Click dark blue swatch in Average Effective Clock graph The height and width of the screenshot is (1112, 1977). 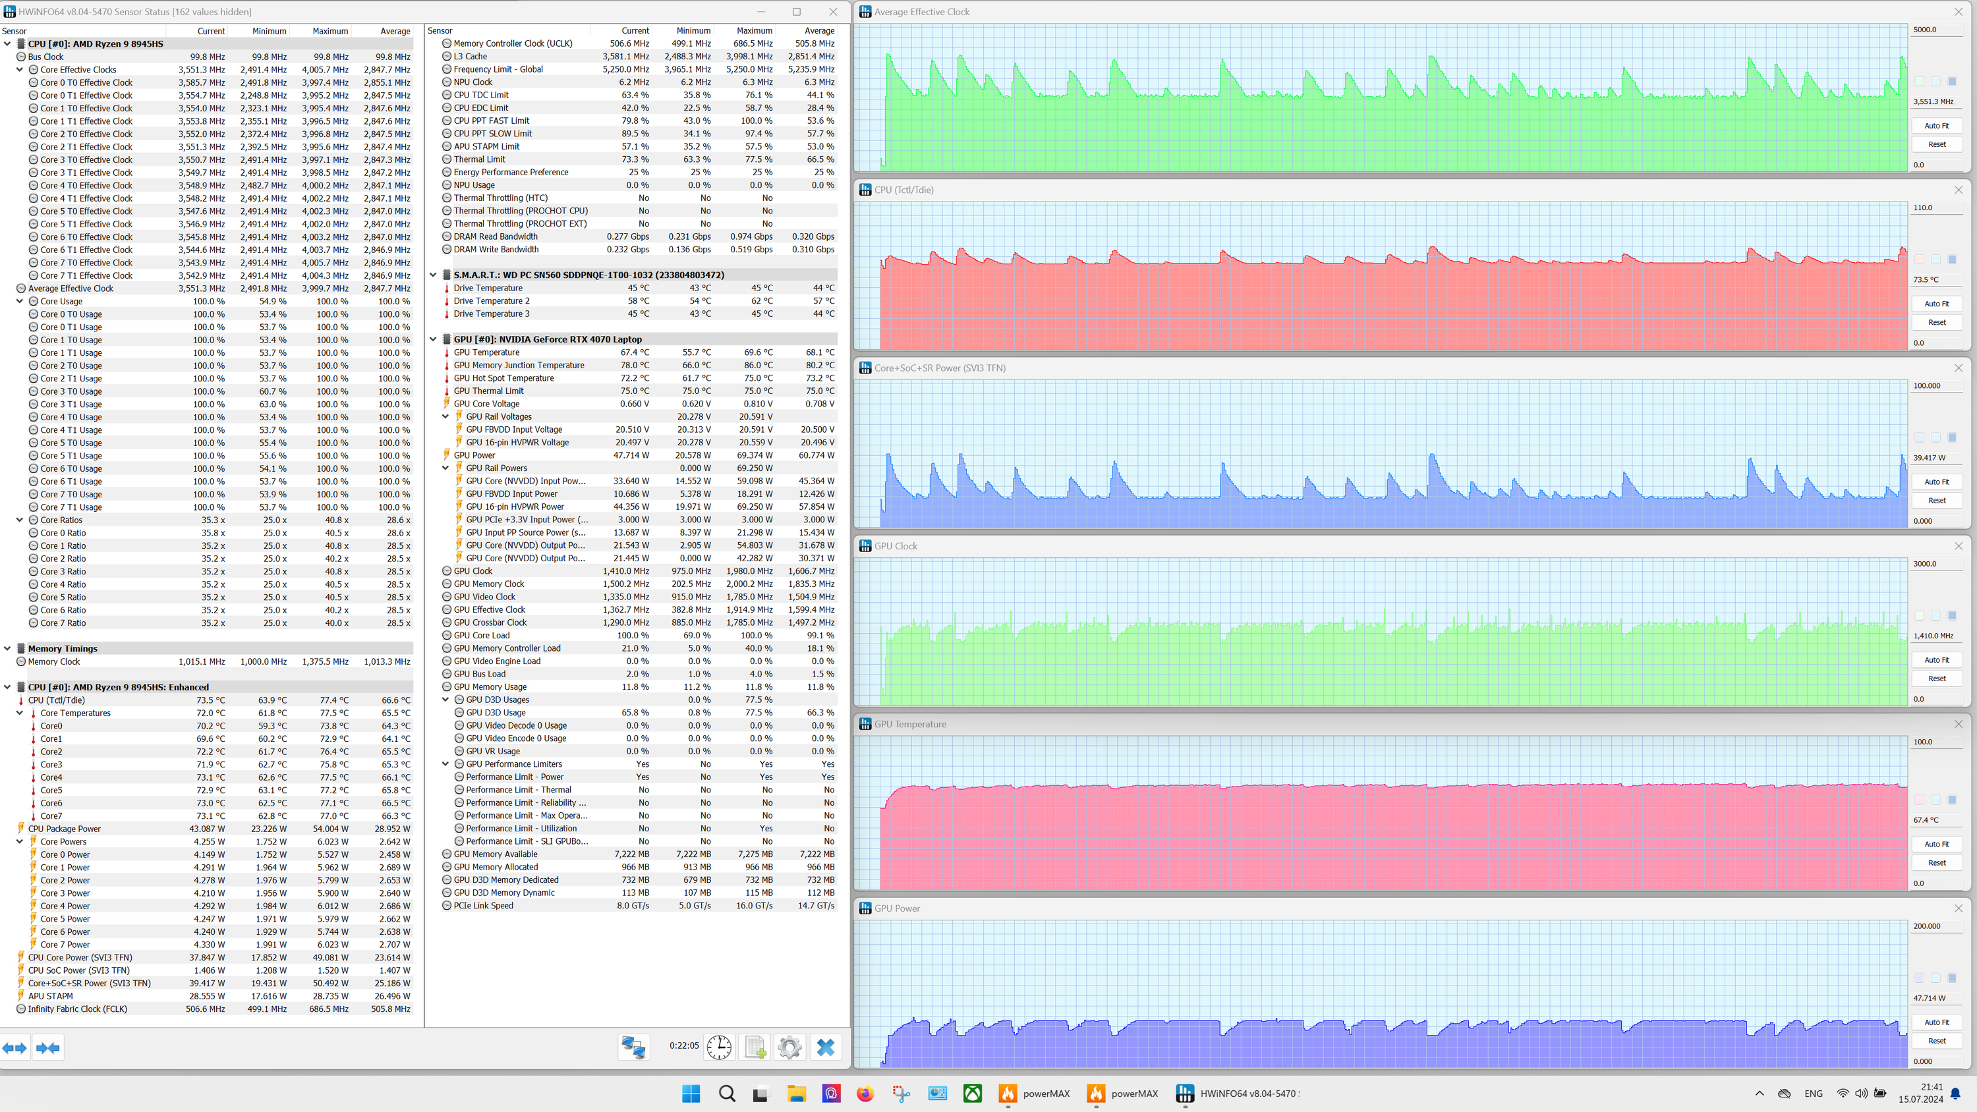pyautogui.click(x=1952, y=81)
